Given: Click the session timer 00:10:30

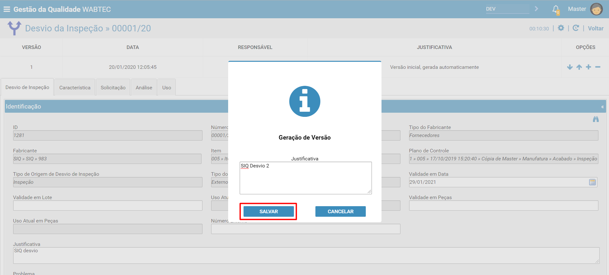Looking at the screenshot, I should tap(539, 28).
